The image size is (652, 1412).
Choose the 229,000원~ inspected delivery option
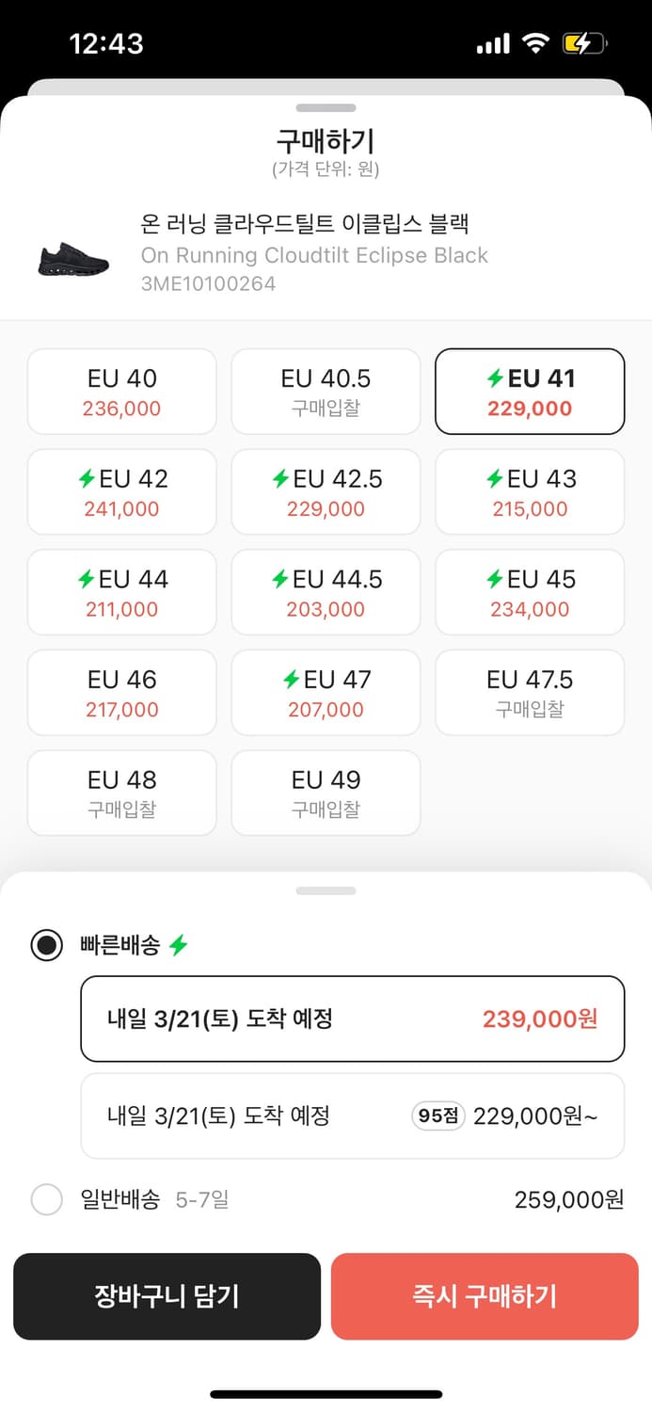(x=352, y=1115)
